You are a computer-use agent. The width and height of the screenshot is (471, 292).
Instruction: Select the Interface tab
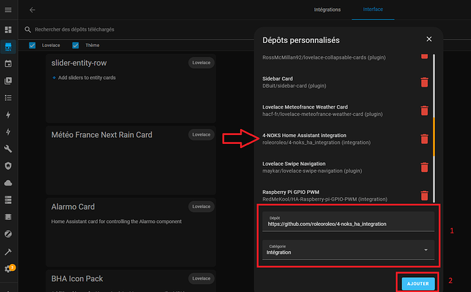[373, 10]
